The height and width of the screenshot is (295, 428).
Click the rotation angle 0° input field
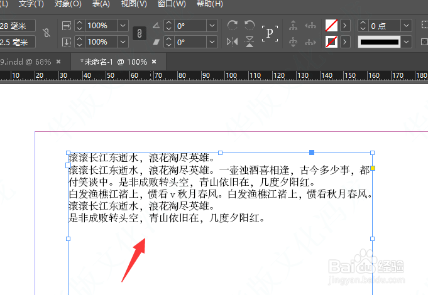[190, 26]
